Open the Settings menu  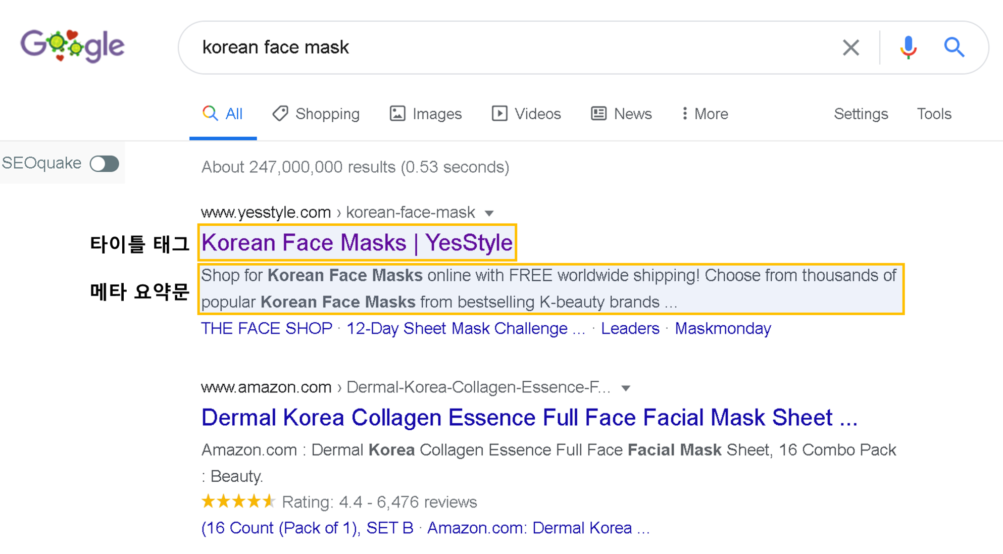click(861, 114)
